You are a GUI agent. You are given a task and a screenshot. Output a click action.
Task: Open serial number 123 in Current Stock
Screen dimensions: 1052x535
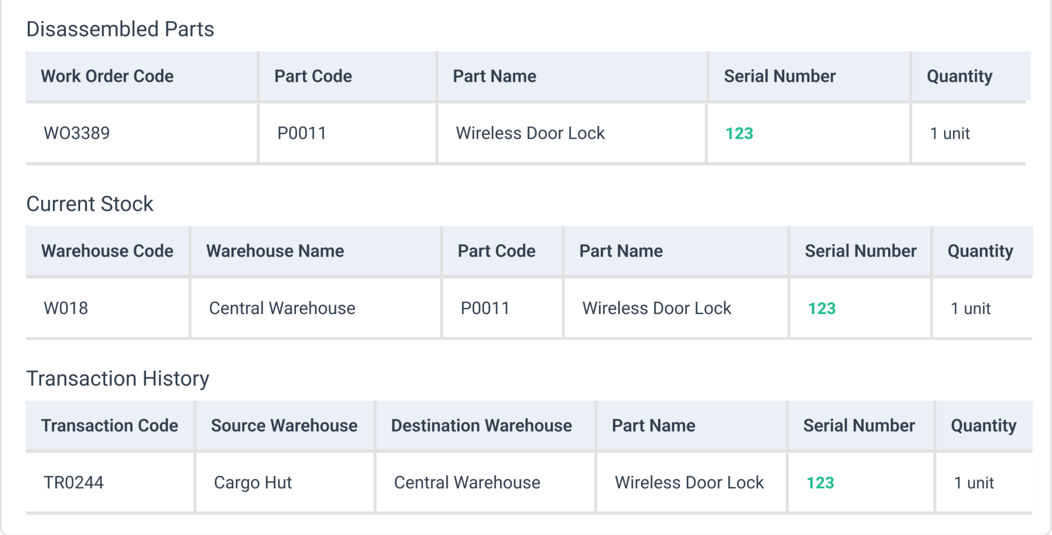coord(821,308)
